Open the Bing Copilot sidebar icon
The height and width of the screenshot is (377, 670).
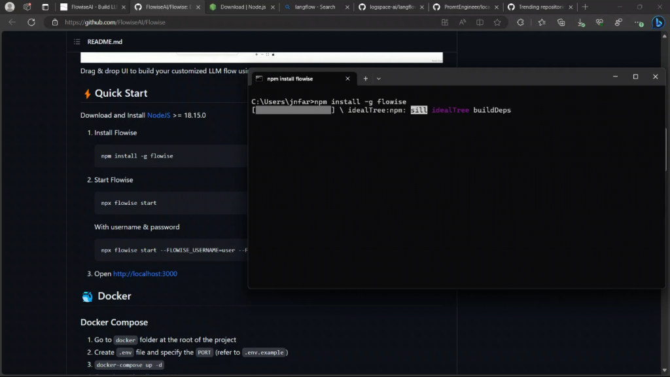click(x=658, y=22)
